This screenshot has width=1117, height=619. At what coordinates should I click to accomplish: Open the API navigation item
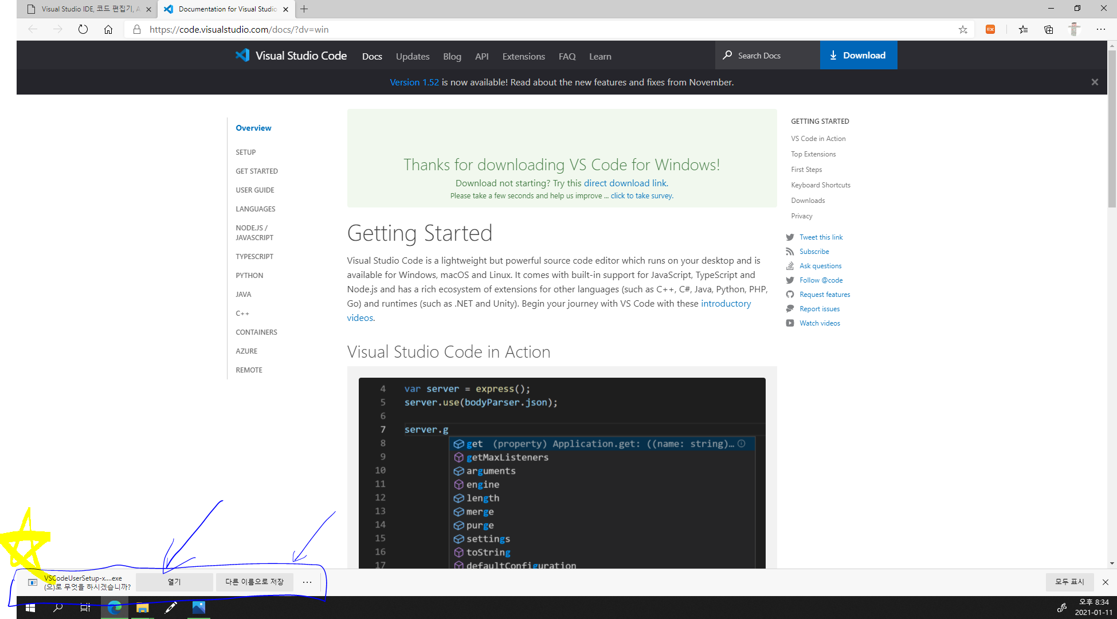pos(482,56)
